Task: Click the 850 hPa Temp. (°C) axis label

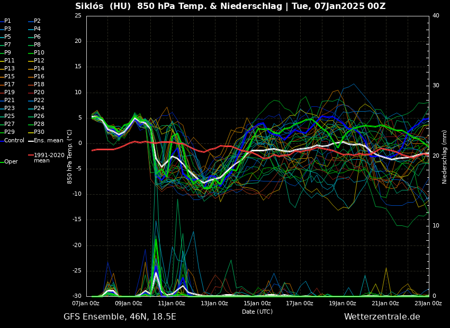Action: [70, 156]
